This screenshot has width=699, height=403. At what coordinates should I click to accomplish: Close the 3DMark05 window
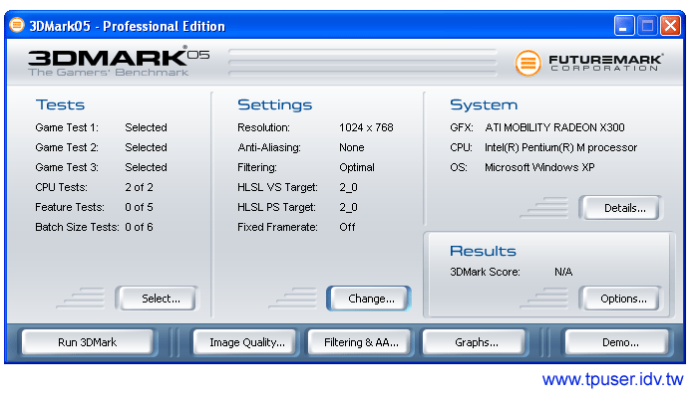671,26
